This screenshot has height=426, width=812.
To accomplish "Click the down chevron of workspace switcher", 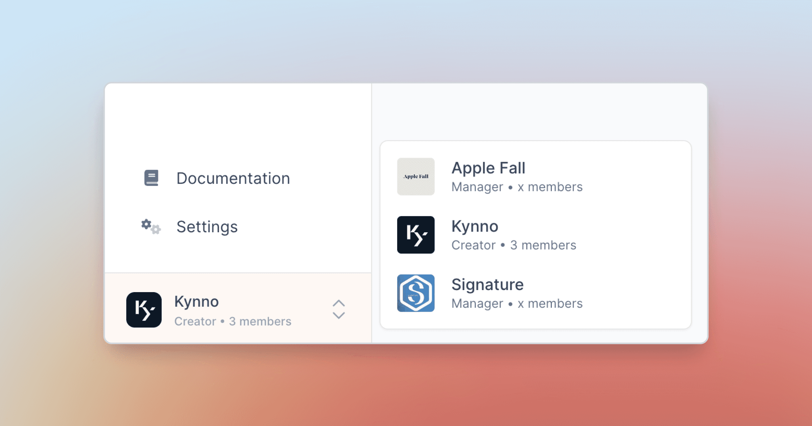I will tap(339, 316).
